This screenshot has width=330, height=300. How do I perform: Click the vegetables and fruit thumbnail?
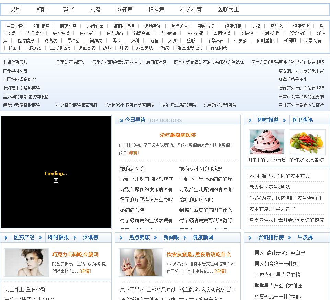(x=307, y=142)
